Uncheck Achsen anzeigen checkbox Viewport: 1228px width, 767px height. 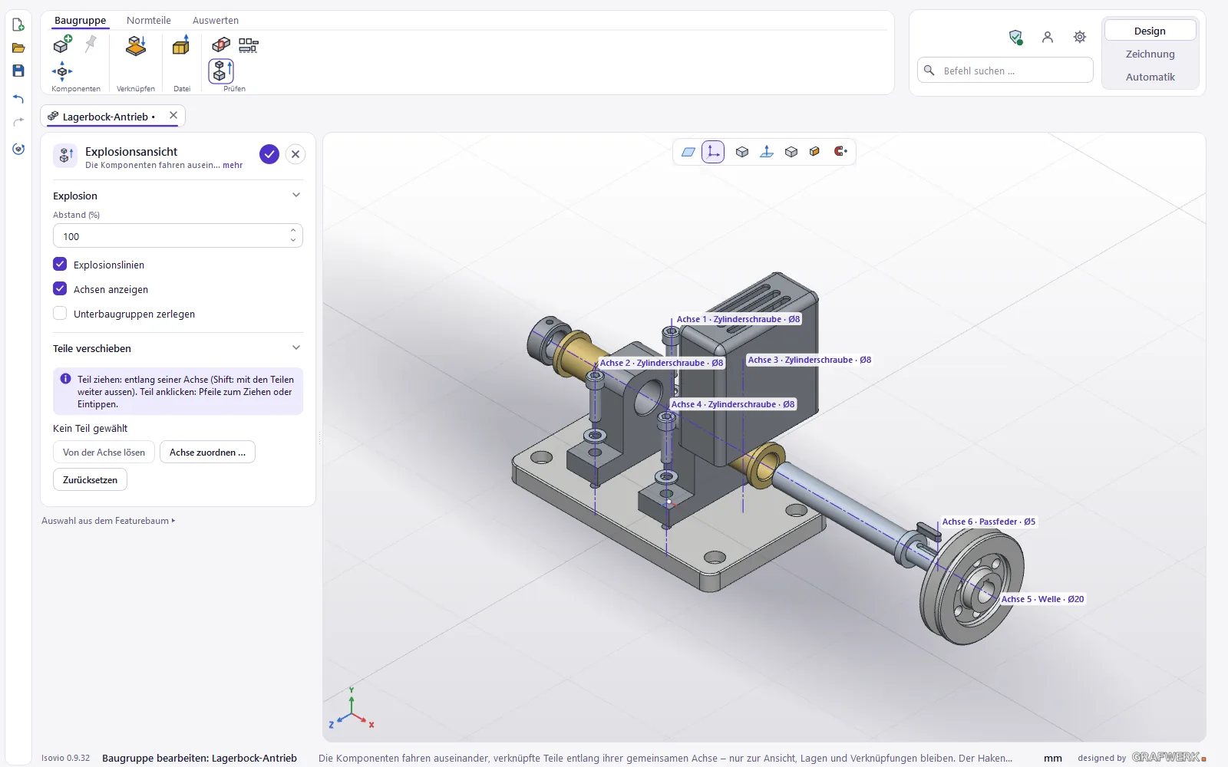pyautogui.click(x=60, y=288)
